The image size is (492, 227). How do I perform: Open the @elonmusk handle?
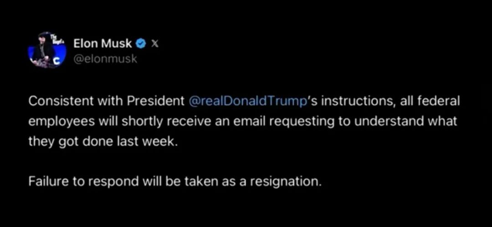click(x=105, y=59)
